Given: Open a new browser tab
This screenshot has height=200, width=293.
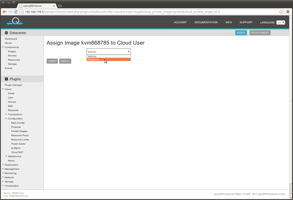Looking at the screenshot, I should point(60,6).
